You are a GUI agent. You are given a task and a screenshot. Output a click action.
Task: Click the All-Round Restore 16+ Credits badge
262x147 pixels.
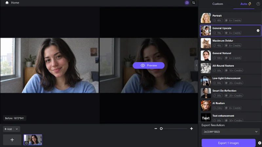[234, 71]
